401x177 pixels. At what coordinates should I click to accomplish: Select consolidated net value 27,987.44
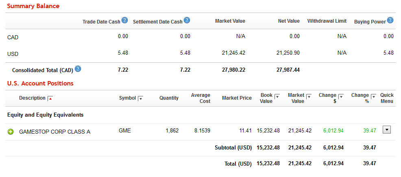pos(288,70)
